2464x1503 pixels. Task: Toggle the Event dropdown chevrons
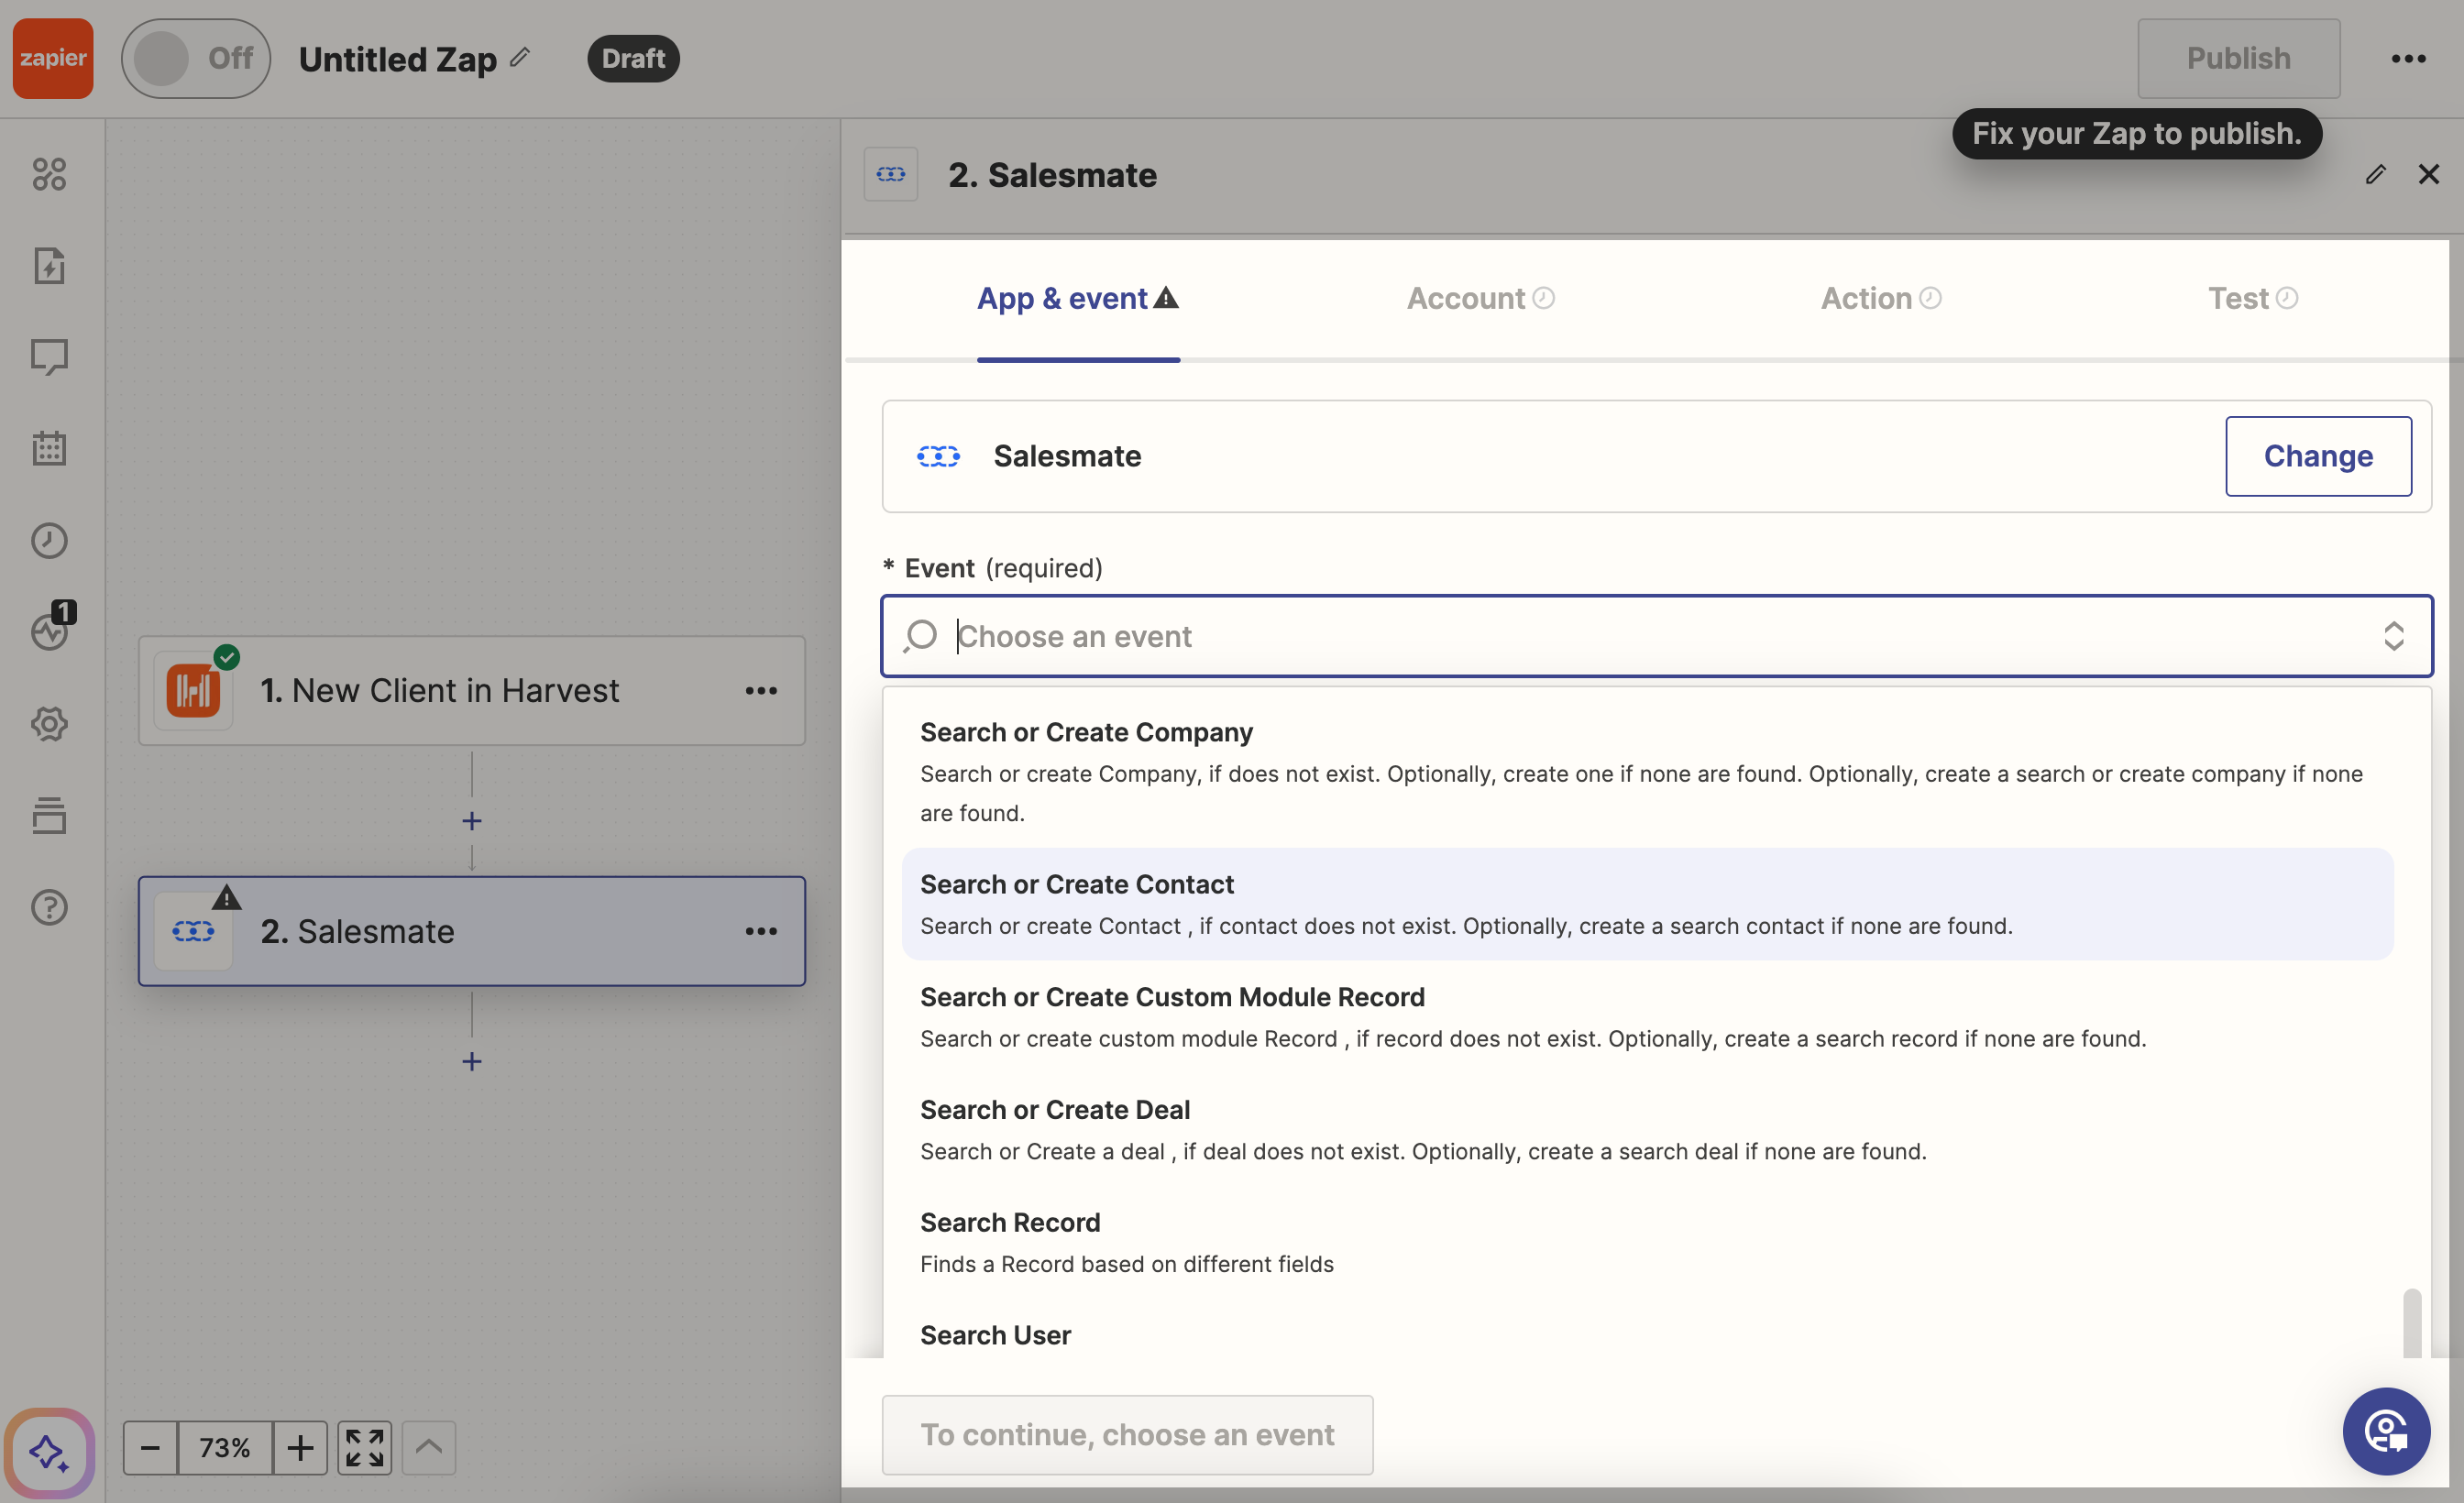[2393, 636]
